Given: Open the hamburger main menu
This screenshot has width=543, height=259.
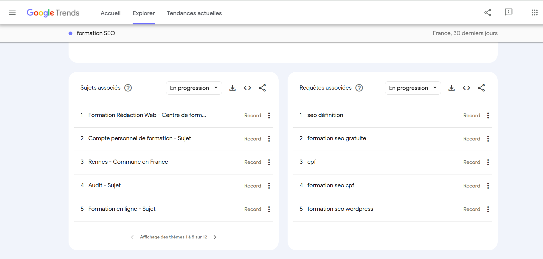Looking at the screenshot, I should [x=12, y=13].
